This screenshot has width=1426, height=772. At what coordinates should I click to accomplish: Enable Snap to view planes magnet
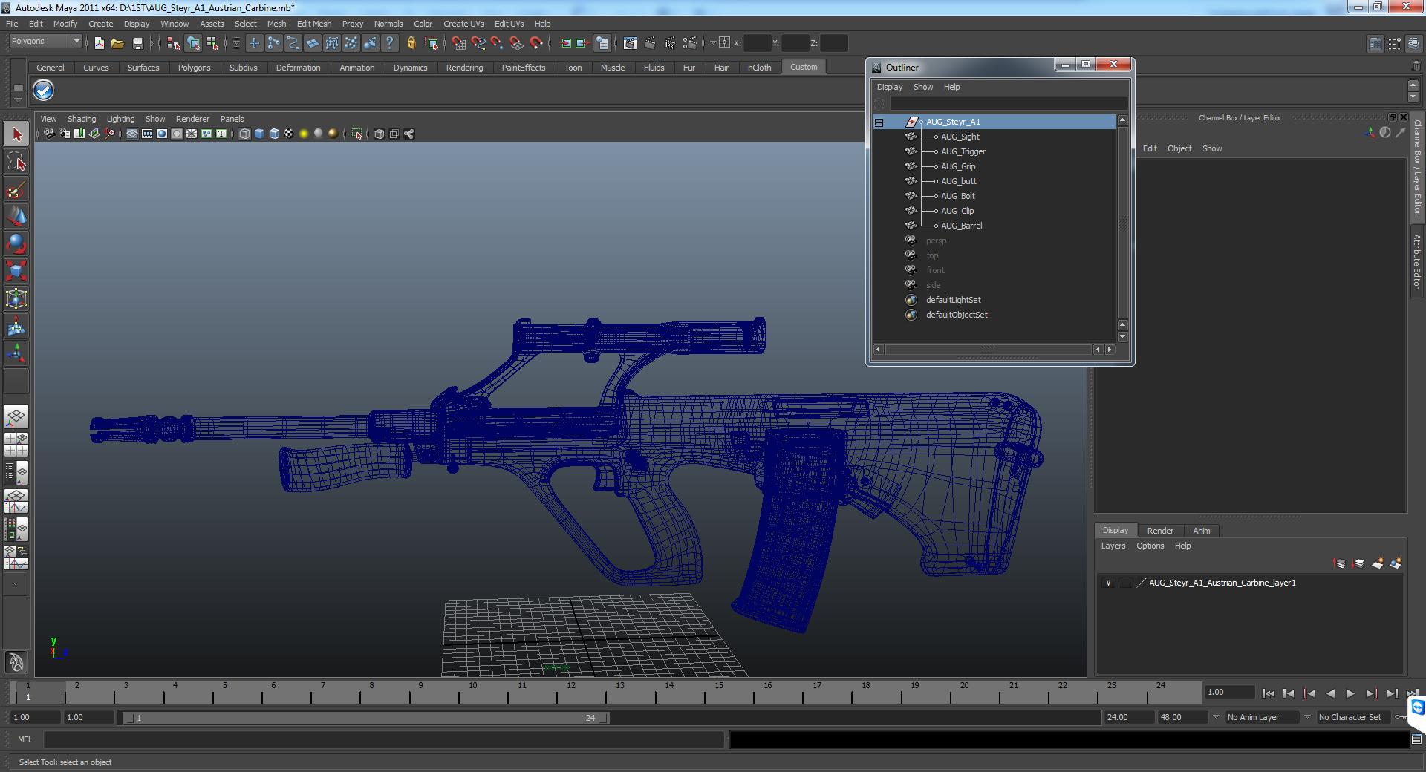pos(517,43)
